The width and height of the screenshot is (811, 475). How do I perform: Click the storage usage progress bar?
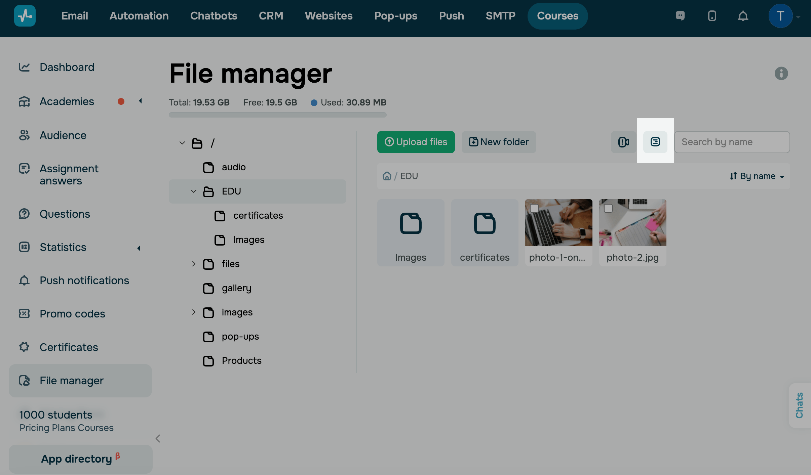pos(277,115)
